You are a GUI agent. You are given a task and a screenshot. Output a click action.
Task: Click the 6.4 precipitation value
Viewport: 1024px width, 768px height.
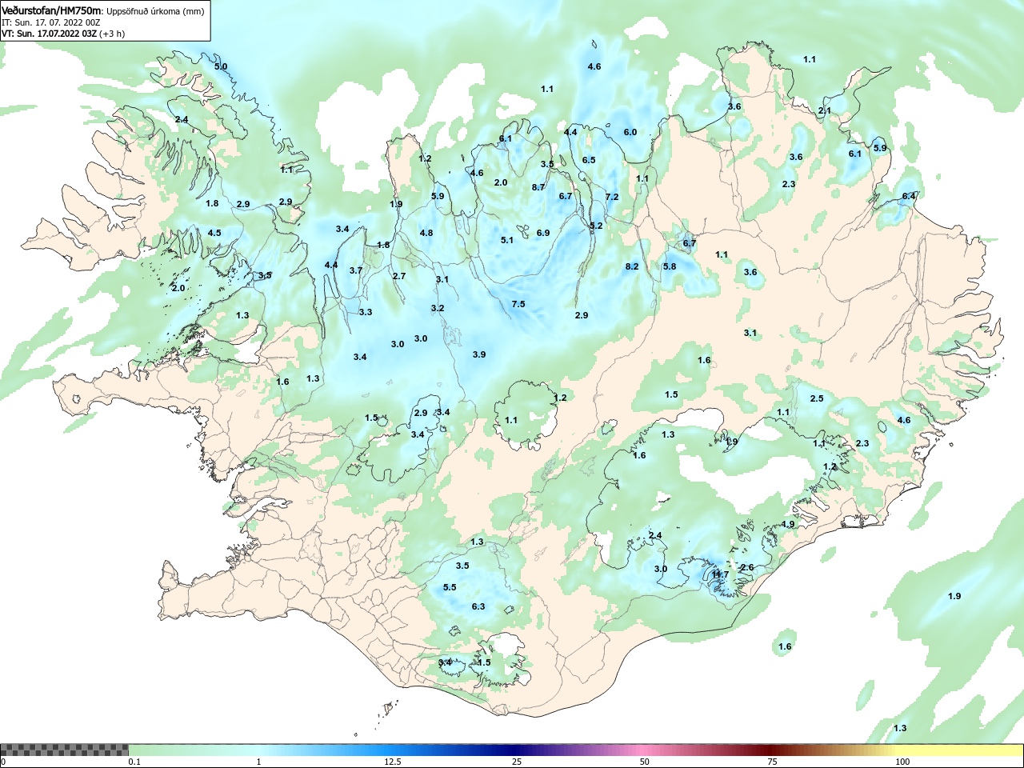[909, 196]
